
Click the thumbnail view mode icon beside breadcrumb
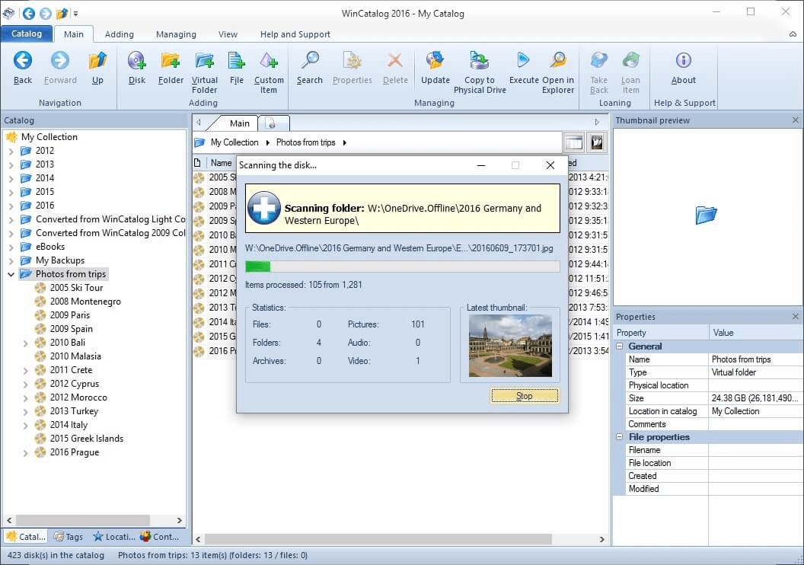(x=596, y=142)
